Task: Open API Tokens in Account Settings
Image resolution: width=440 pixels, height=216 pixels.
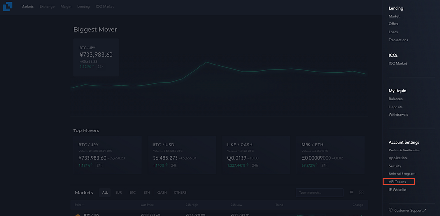Action: click(x=397, y=182)
